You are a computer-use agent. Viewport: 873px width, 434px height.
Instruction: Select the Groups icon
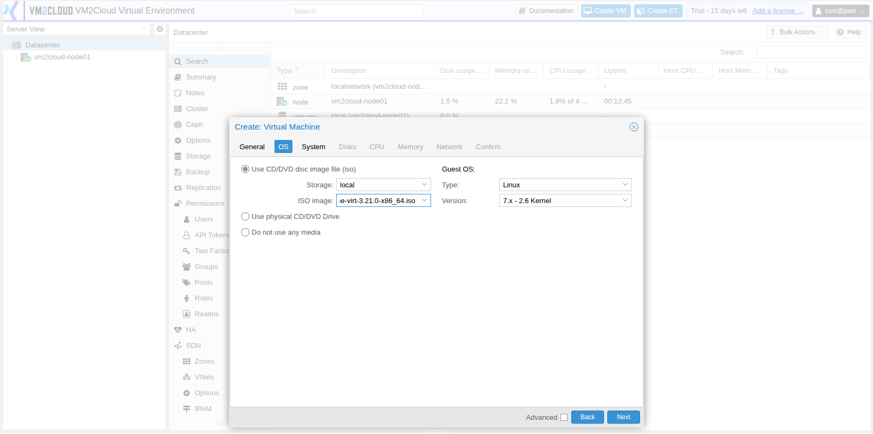tap(187, 267)
